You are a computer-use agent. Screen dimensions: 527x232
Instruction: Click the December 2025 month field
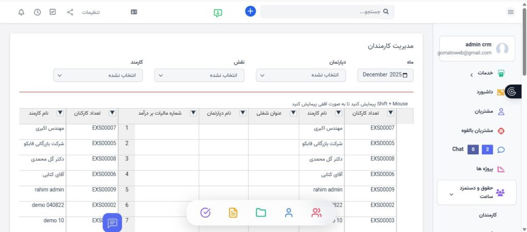[x=385, y=75]
